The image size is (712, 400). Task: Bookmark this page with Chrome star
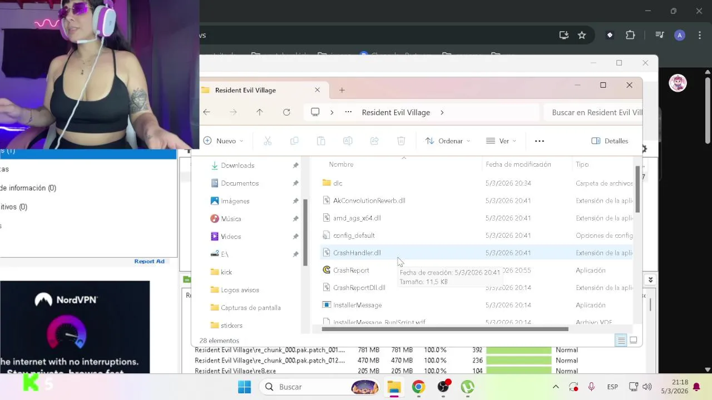pos(582,35)
